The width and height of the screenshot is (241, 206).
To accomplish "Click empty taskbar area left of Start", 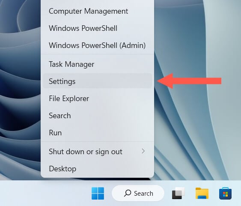I will (45, 193).
